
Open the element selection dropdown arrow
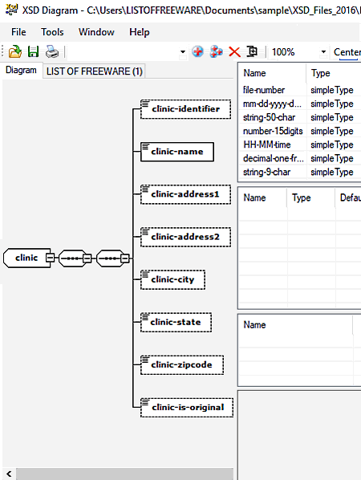[183, 51]
